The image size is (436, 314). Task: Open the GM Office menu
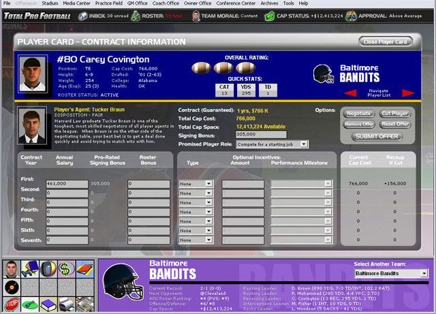tap(136, 3)
